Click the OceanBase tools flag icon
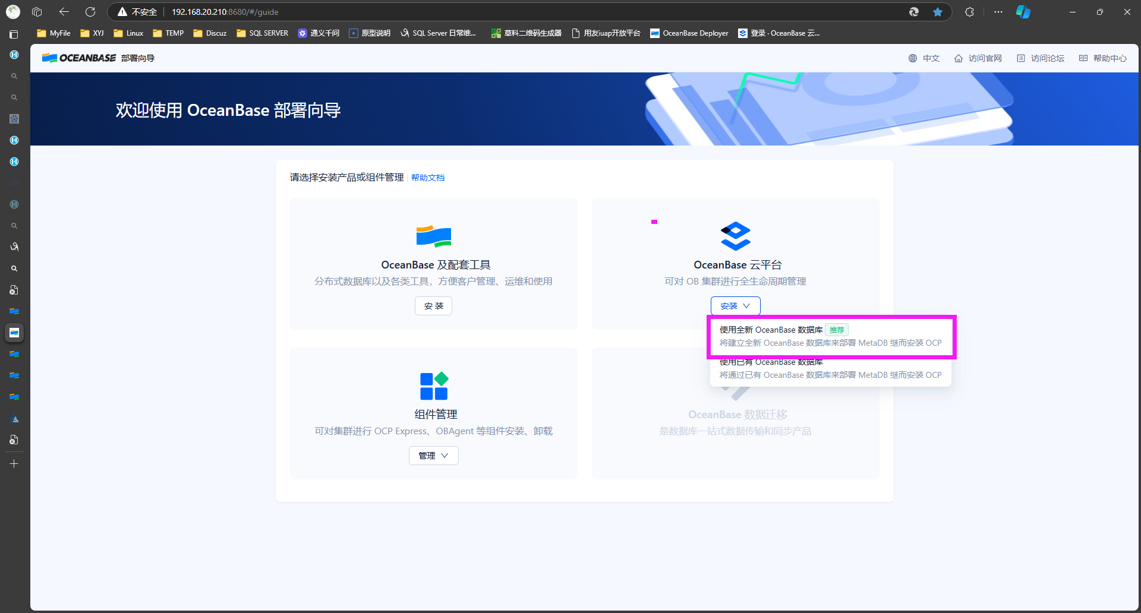The image size is (1141, 613). tap(433, 236)
